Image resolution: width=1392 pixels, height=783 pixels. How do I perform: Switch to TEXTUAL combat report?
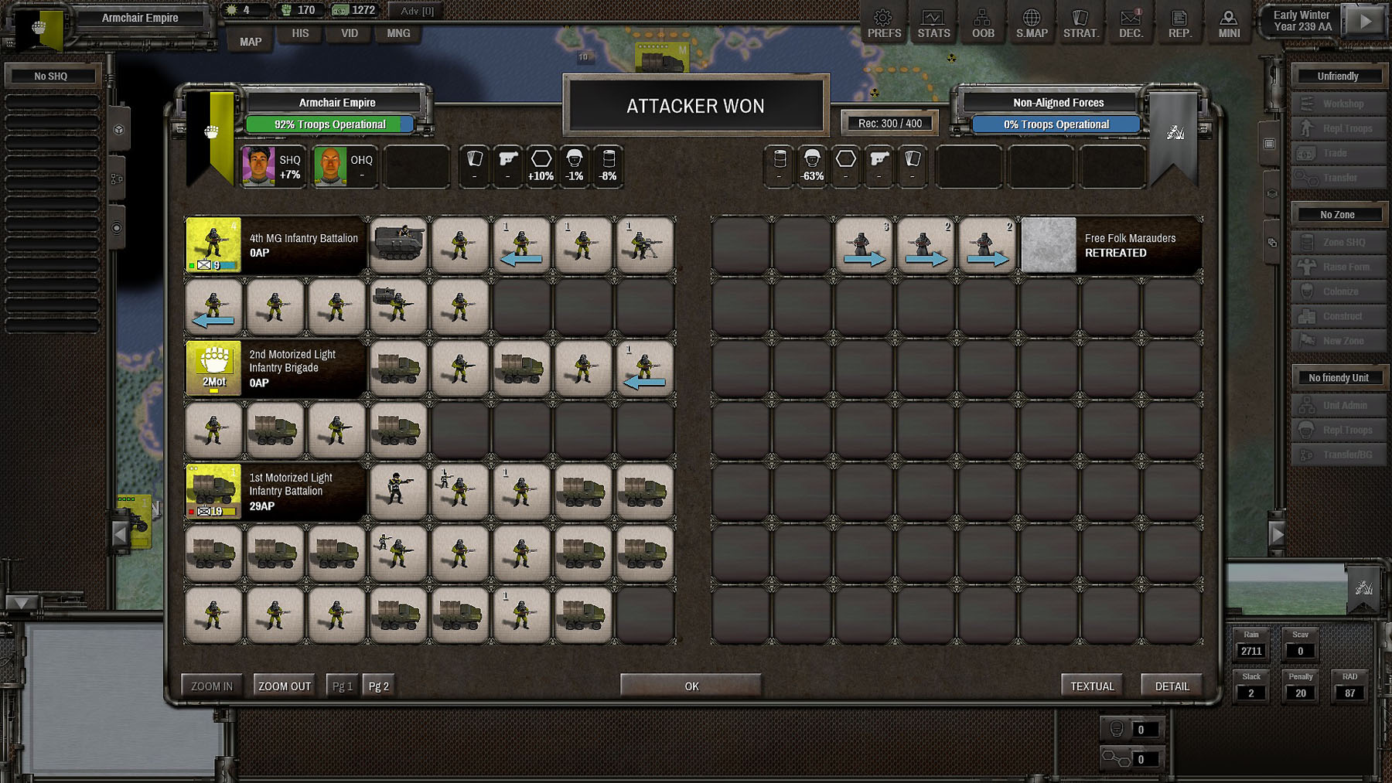coord(1092,686)
